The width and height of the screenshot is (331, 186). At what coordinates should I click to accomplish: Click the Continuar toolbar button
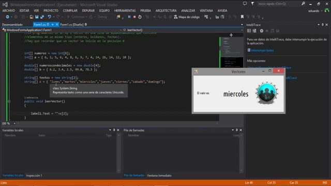[76, 17]
